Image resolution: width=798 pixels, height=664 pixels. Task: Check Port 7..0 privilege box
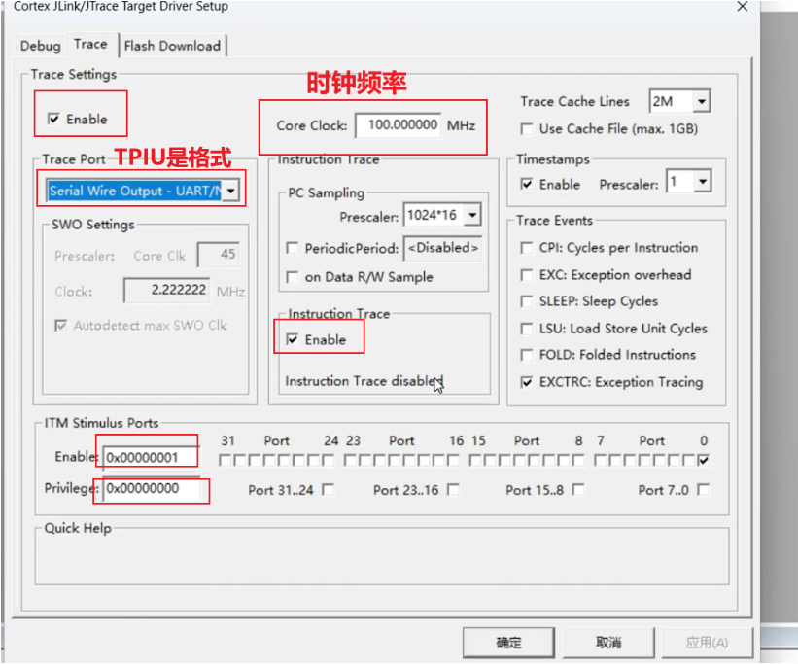pos(704,490)
